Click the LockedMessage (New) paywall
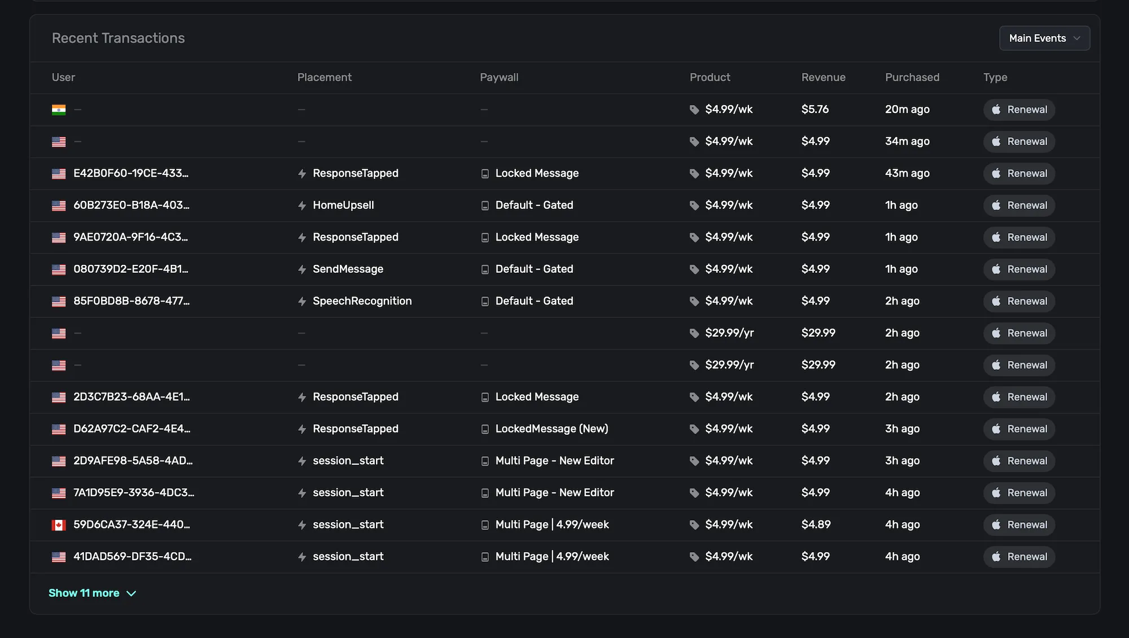 coord(552,429)
